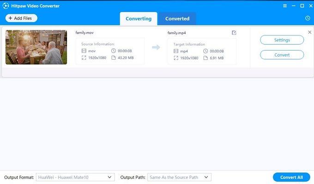Open the Output Format dropdown showing Huawei Mate10
Screen dimensions: 314x184
75,177
